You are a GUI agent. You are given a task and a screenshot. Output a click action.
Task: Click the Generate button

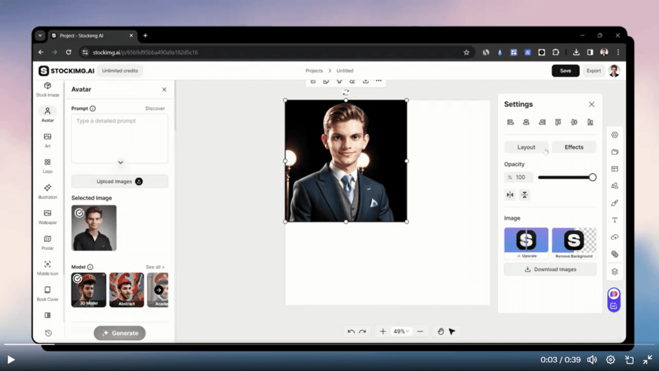pos(120,333)
